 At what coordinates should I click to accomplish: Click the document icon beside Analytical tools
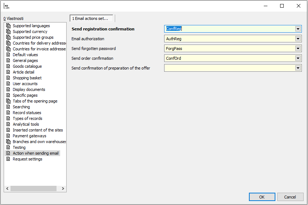[9, 124]
